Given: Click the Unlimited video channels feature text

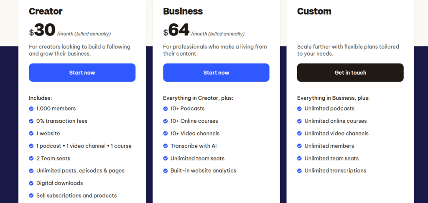Looking at the screenshot, I should coord(336,134).
